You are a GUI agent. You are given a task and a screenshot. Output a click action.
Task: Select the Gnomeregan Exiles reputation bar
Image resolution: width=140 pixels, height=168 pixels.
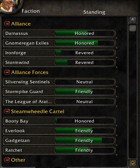point(84,43)
